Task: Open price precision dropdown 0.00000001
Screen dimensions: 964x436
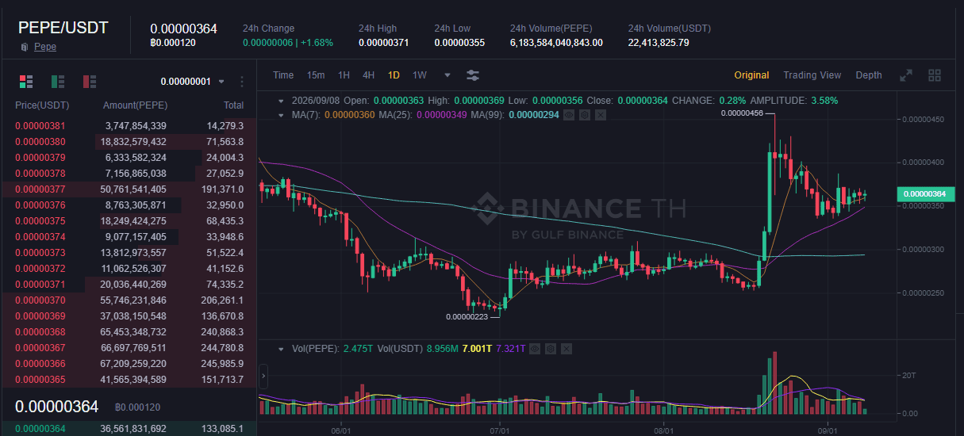Action: click(193, 82)
